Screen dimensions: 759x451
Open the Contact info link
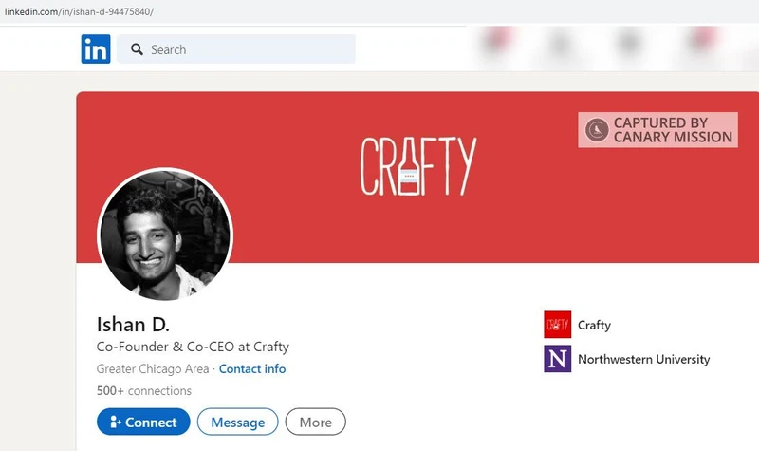(252, 368)
